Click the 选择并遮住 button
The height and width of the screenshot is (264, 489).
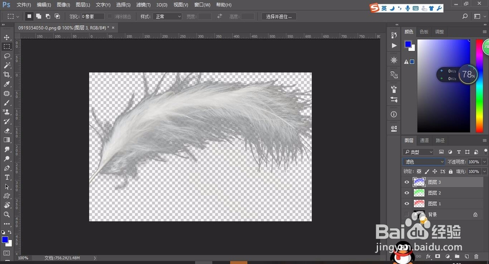pyautogui.click(x=279, y=17)
